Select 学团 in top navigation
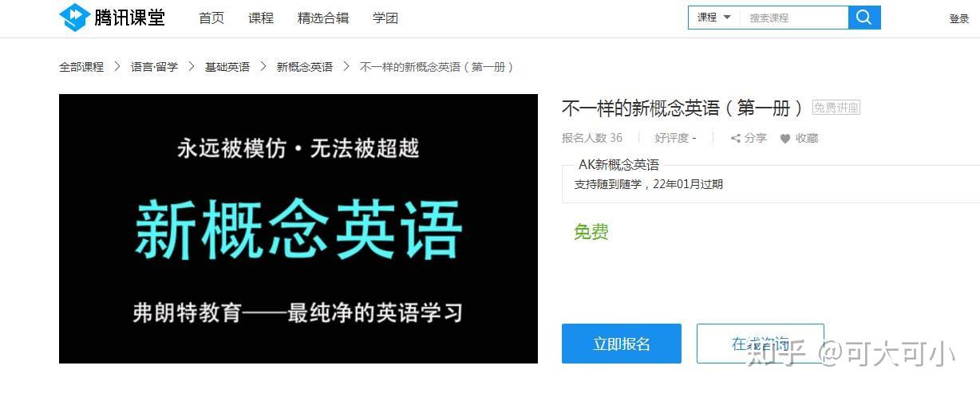Image resolution: width=980 pixels, height=393 pixels. (x=385, y=18)
